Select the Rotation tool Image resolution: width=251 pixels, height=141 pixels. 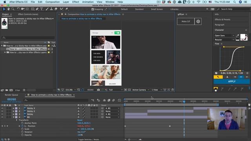(x=18, y=9)
